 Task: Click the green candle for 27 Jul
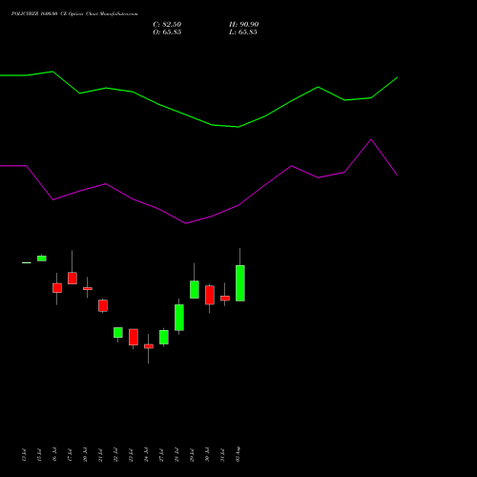click(164, 337)
